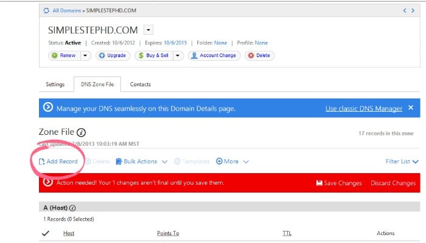Image resolution: width=426 pixels, height=243 pixels.
Task: Open Use classic DNS Manager link
Action: point(364,109)
